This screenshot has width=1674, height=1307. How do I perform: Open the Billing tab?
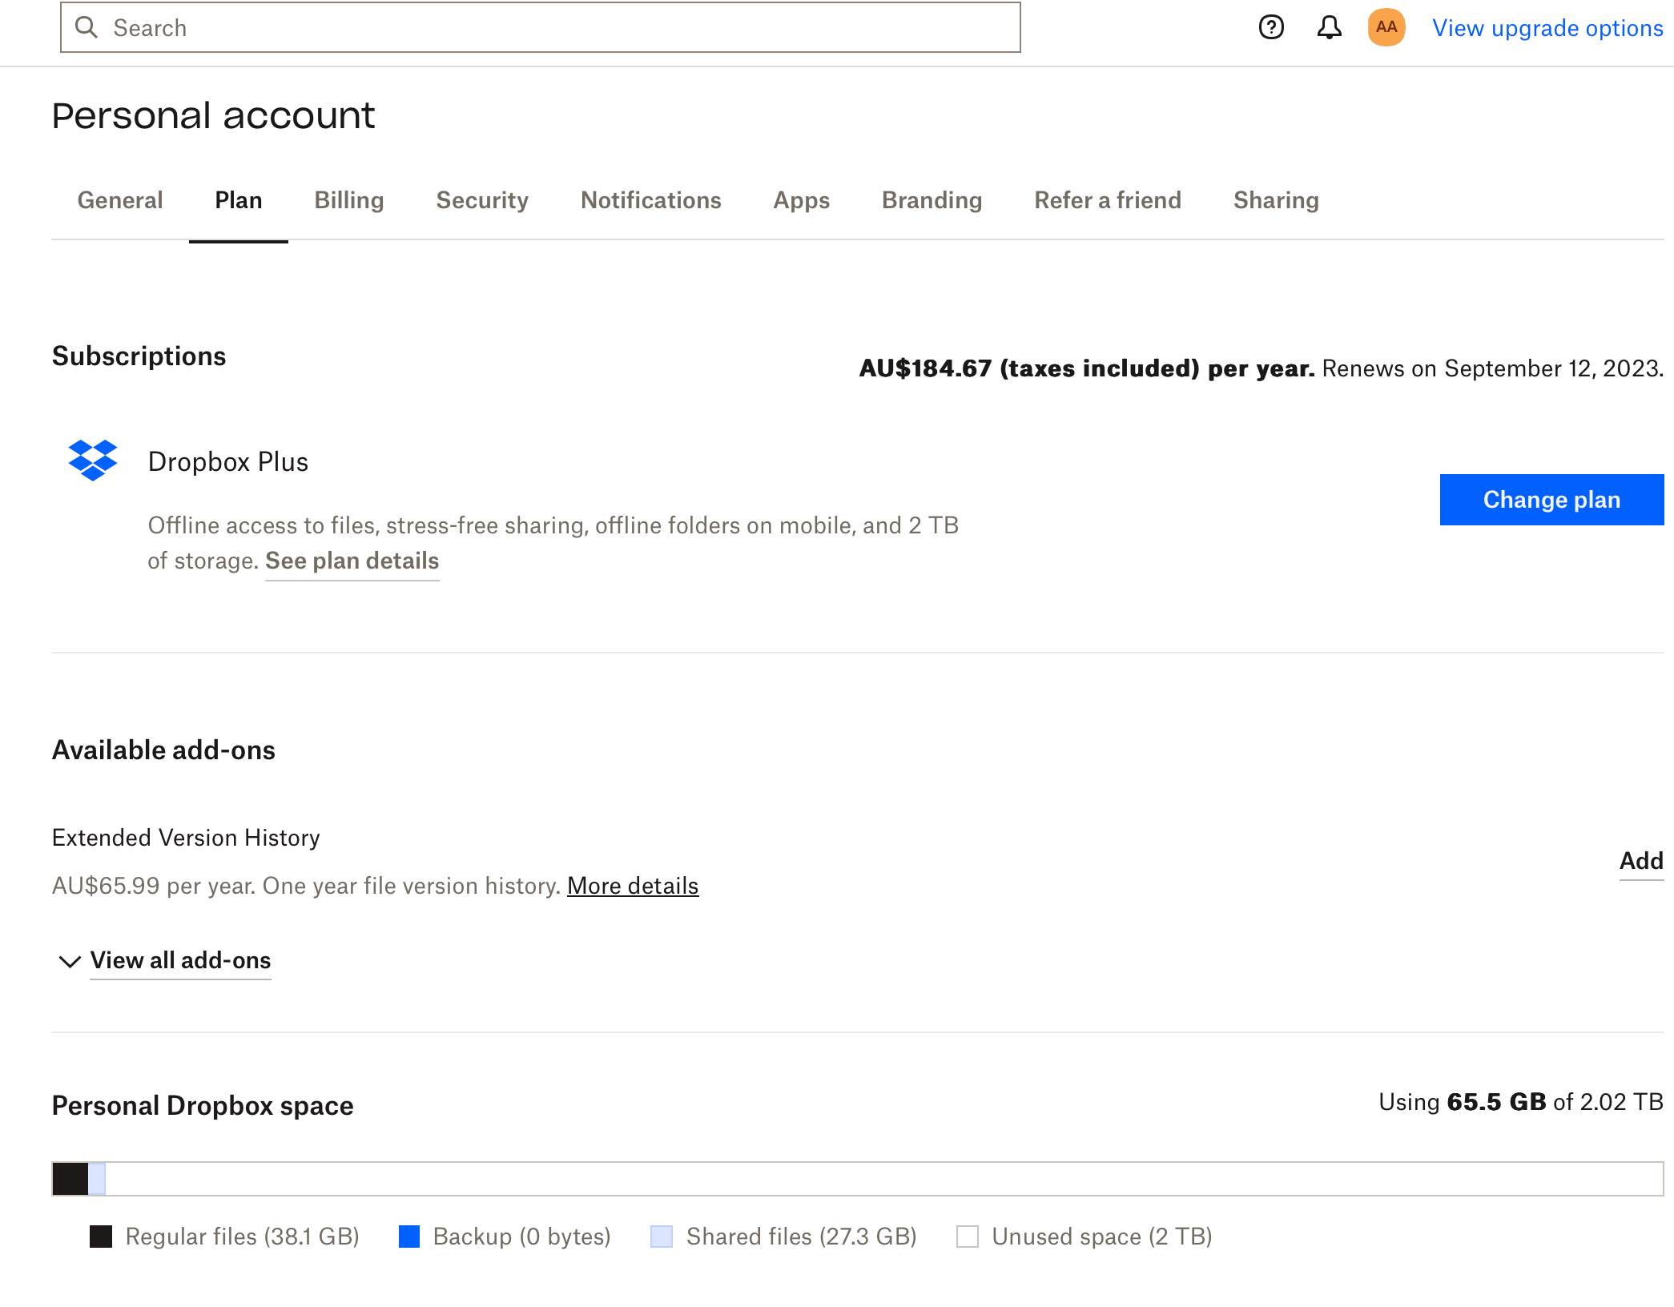click(x=349, y=200)
